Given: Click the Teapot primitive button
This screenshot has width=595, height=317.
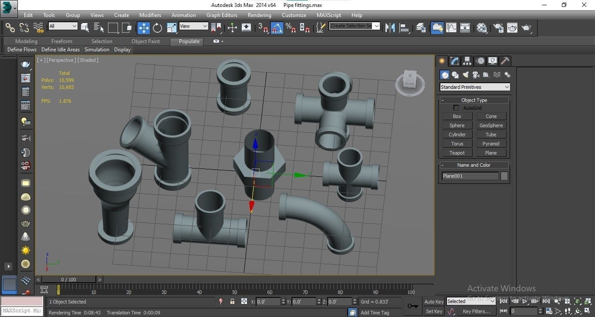Looking at the screenshot, I should [457, 153].
